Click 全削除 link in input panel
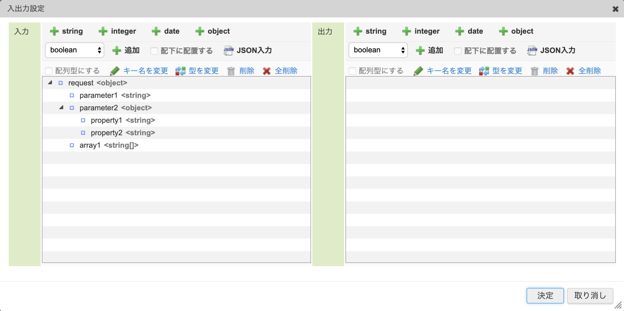The height and width of the screenshot is (311, 624). (286, 71)
